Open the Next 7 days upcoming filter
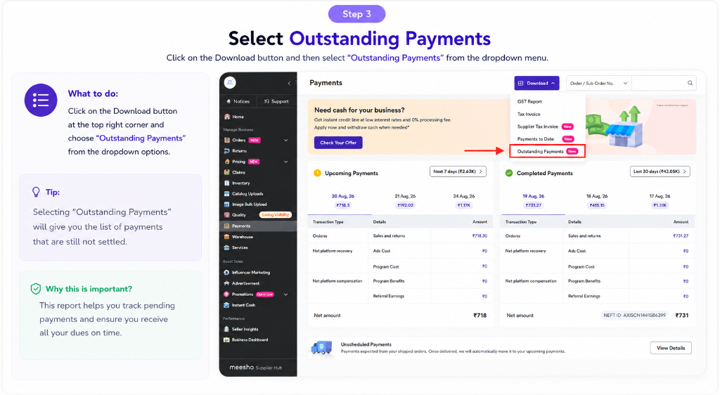 (x=458, y=171)
